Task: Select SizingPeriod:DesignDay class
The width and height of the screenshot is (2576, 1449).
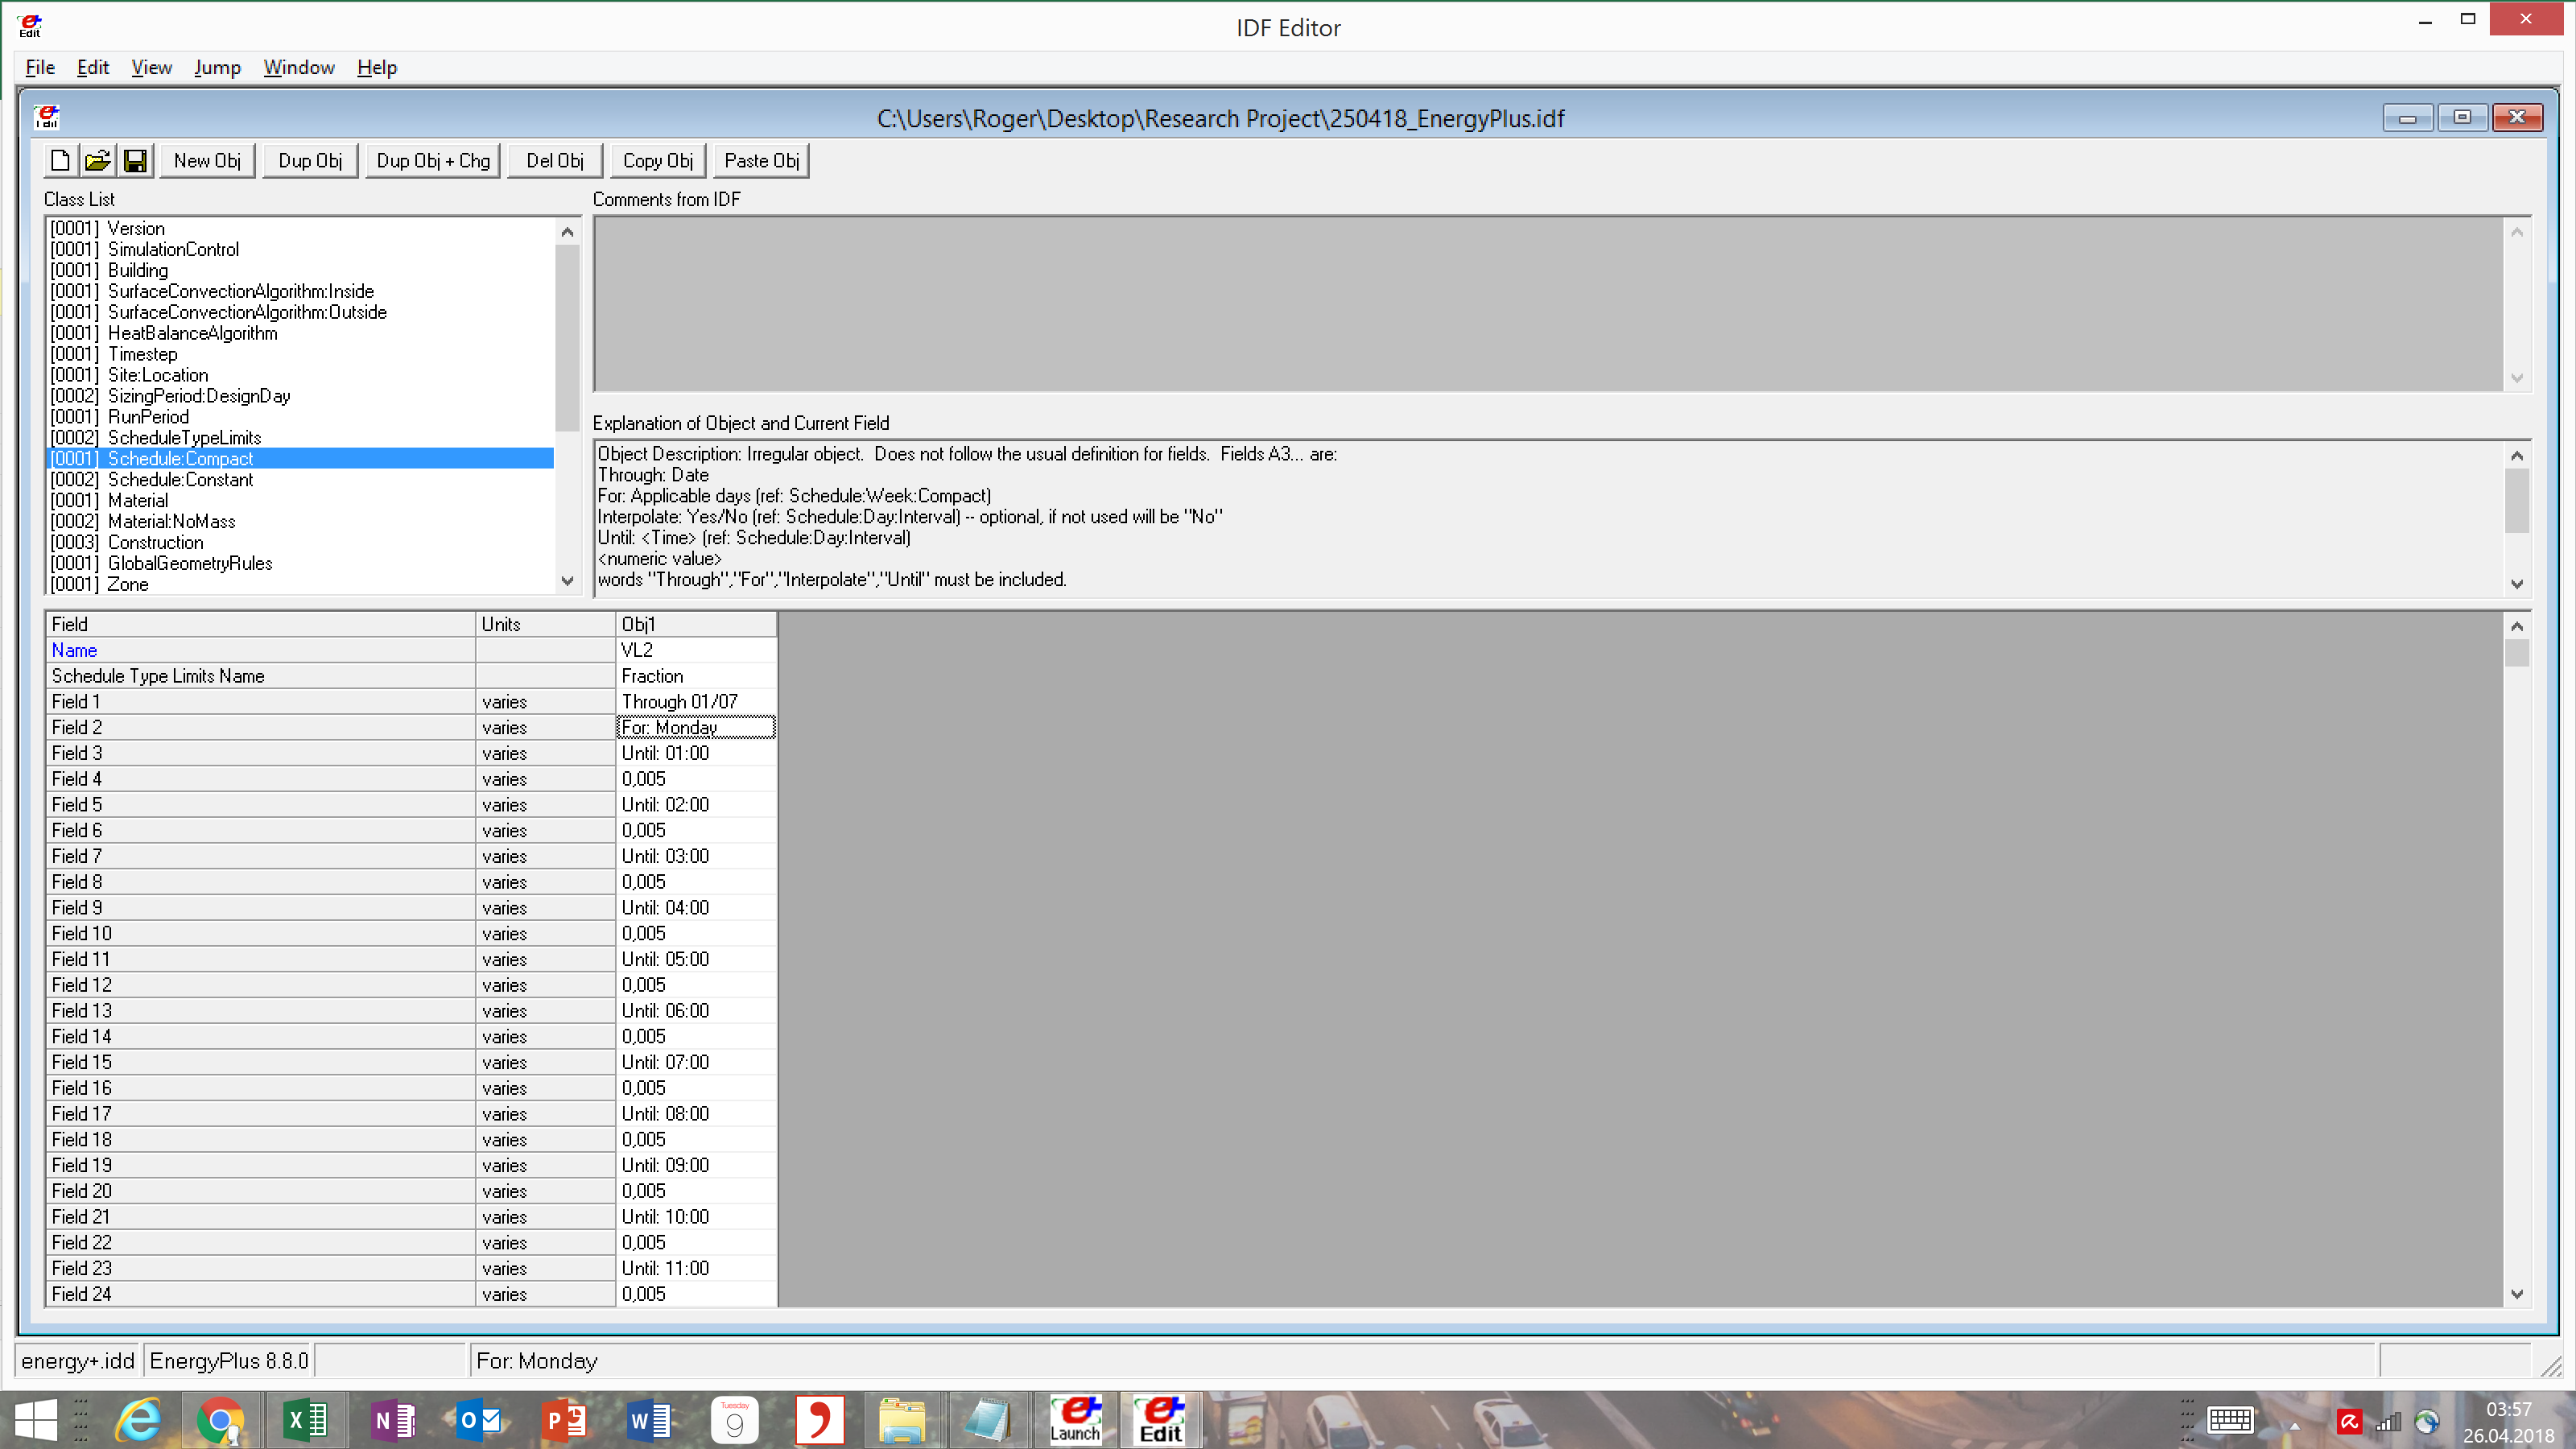Action: point(301,397)
